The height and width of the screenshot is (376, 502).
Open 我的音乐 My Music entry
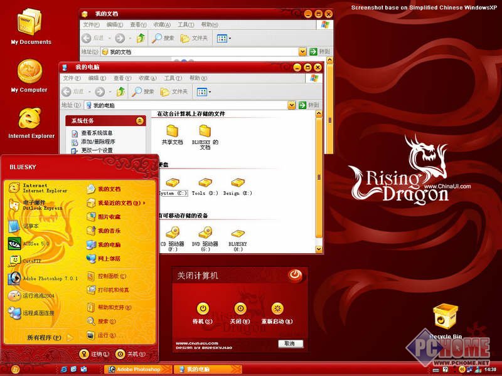click(104, 231)
